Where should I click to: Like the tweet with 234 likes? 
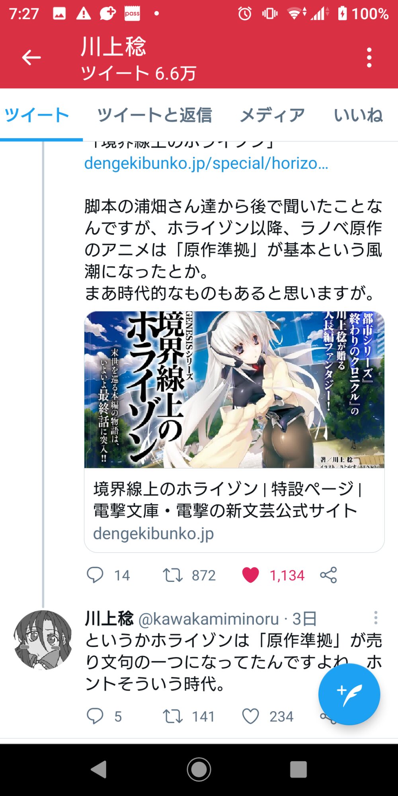coord(250,716)
